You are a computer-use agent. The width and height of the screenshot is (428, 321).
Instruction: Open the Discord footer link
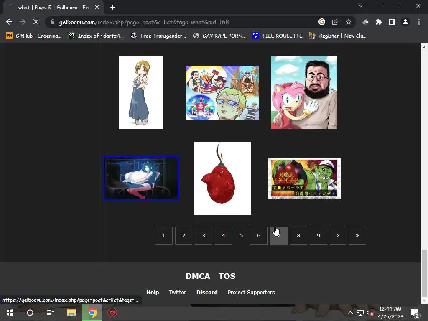[x=207, y=292]
